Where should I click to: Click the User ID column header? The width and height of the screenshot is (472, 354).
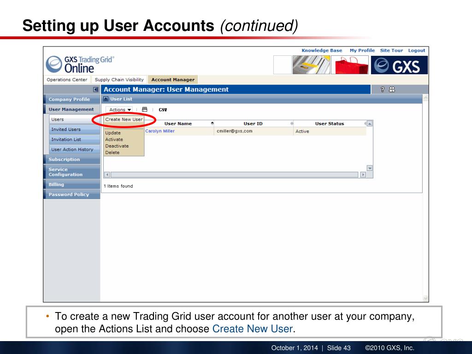tap(253, 124)
